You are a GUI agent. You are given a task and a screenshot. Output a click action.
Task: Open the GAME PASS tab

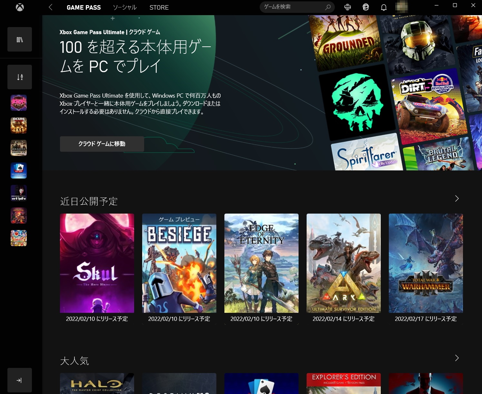(84, 7)
